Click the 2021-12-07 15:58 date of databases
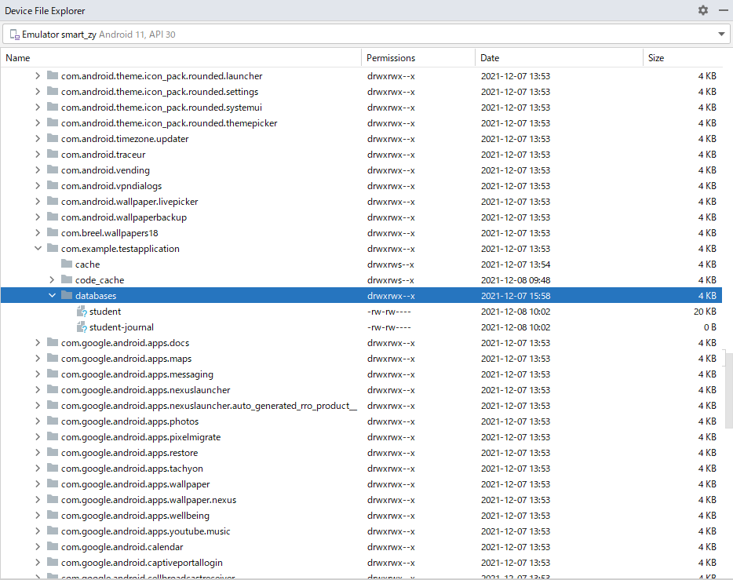Viewport: 733px width, 580px height. [516, 296]
